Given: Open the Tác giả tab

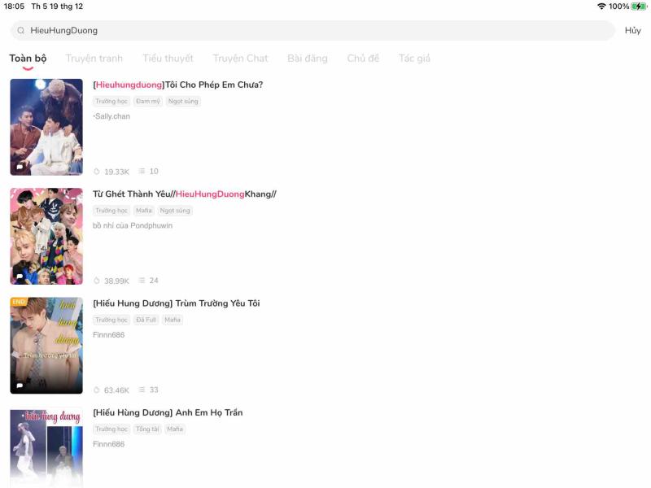Looking at the screenshot, I should pos(414,59).
